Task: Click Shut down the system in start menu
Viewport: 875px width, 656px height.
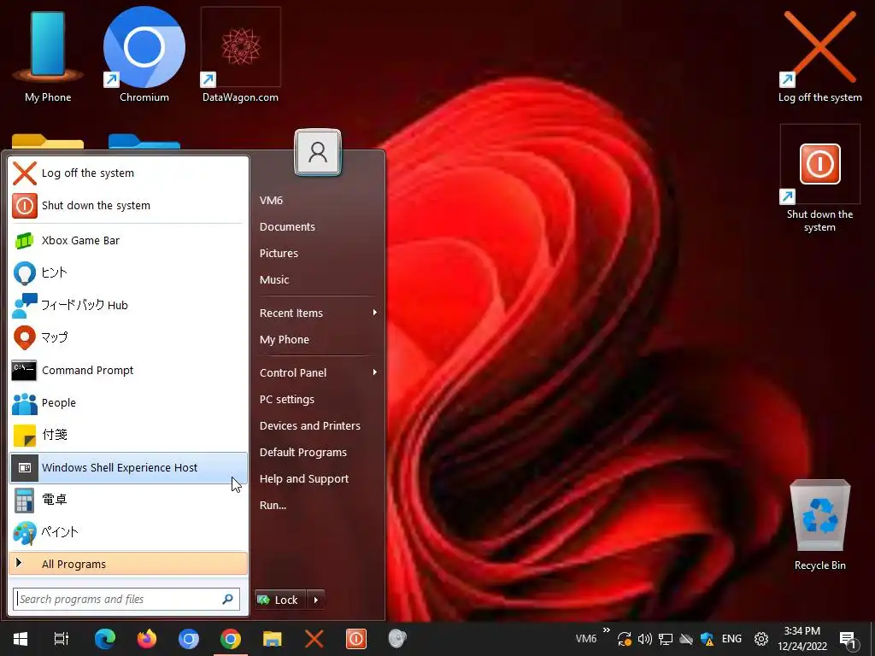Action: coord(128,205)
